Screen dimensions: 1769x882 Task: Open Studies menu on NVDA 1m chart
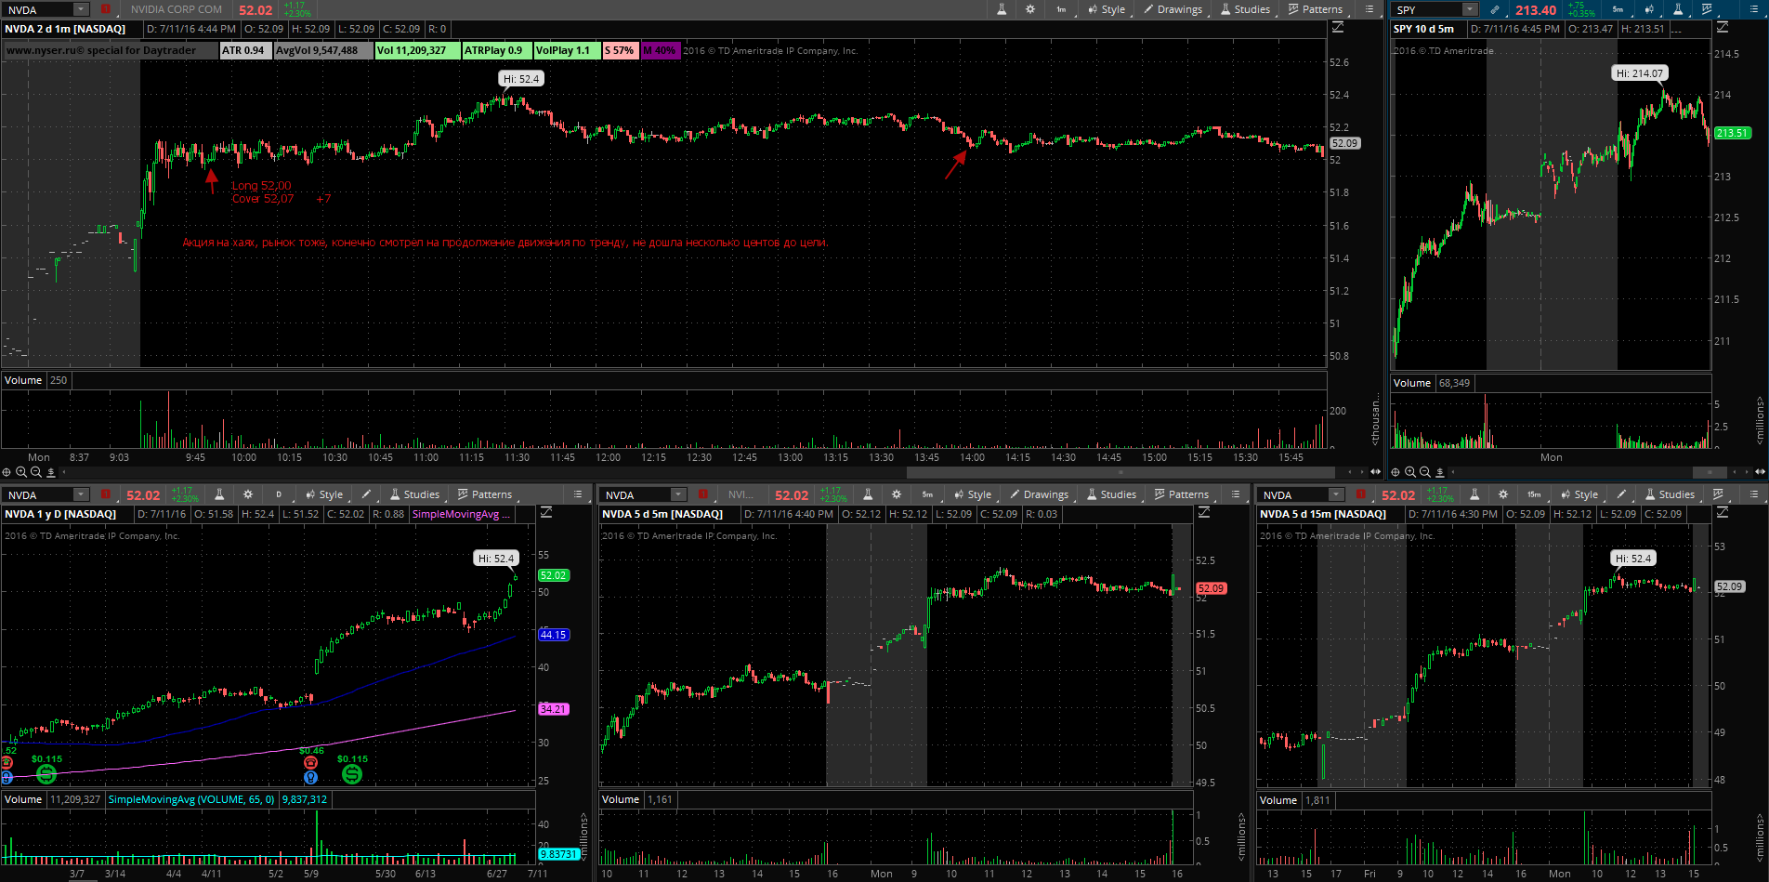1244,9
